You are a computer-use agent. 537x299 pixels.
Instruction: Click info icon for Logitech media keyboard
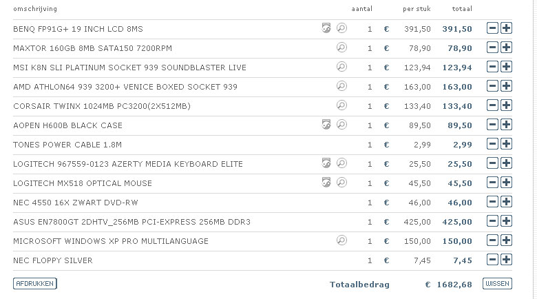[x=326, y=163]
